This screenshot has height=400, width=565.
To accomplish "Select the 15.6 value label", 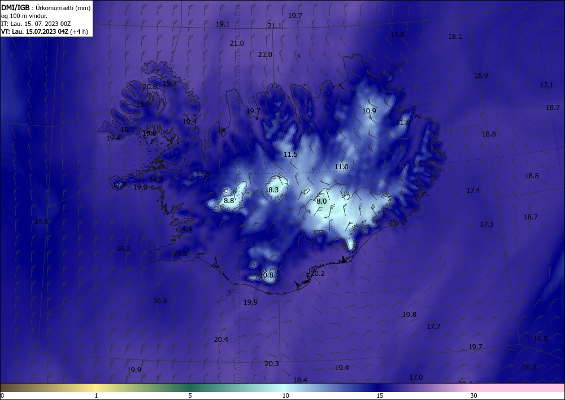I will click(x=397, y=35).
